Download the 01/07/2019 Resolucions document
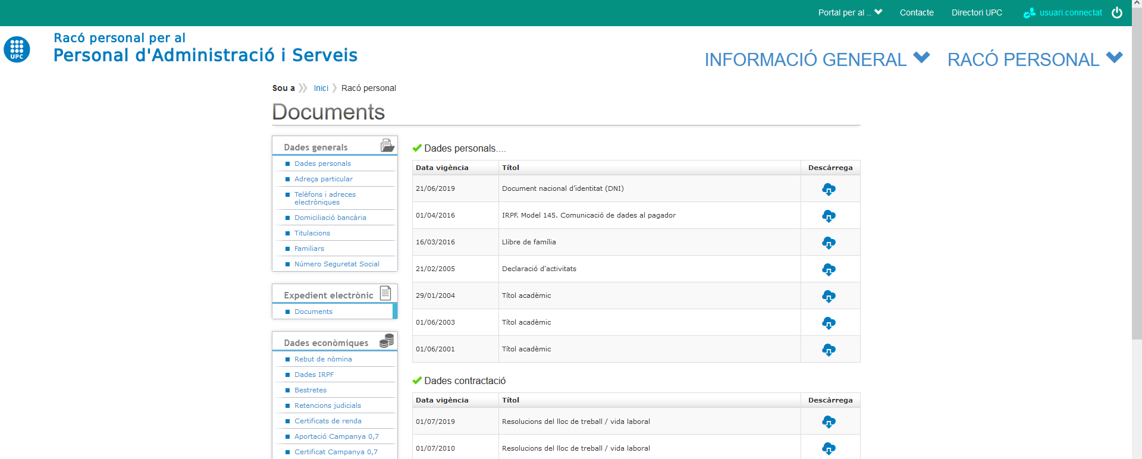The height and width of the screenshot is (459, 1142). tap(829, 422)
